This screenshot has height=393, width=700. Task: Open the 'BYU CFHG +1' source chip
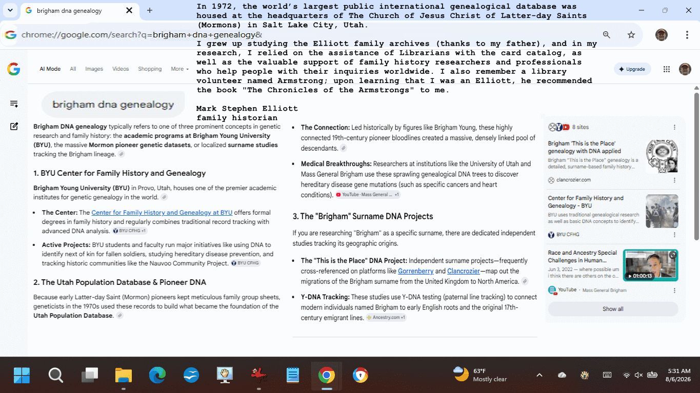130,231
